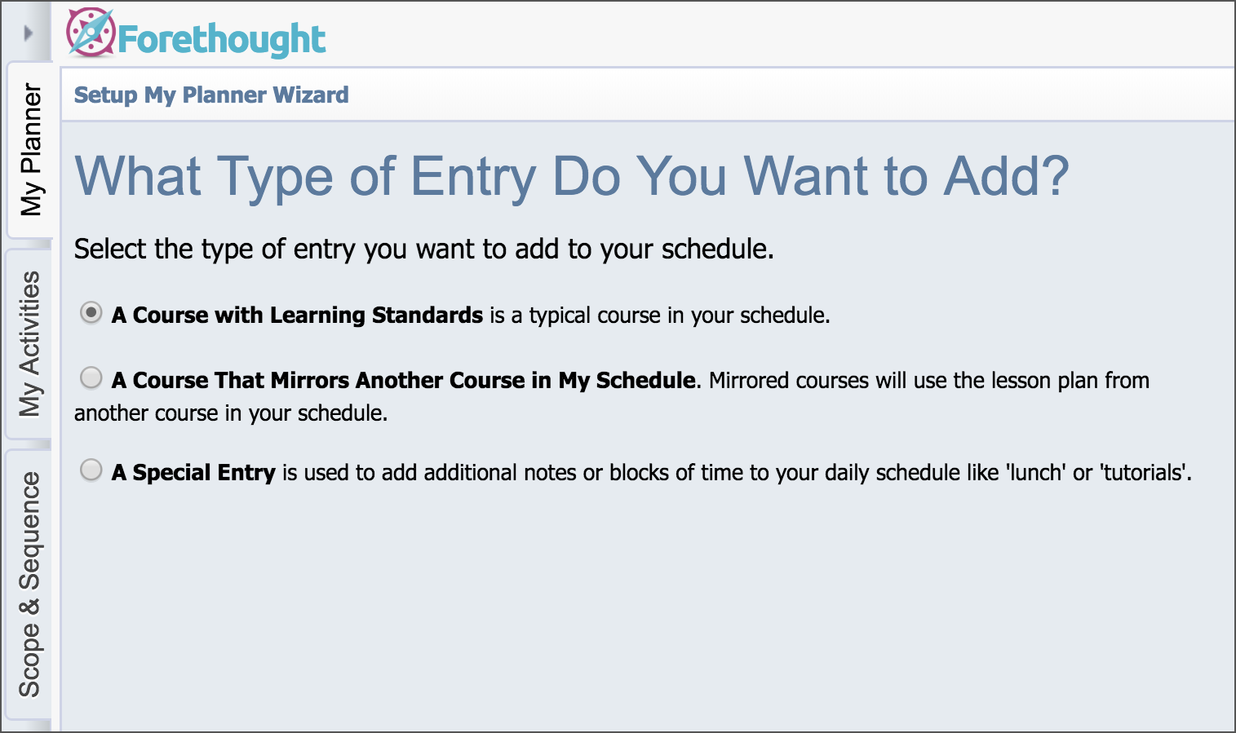Click the 'is a typical course' description text
The width and height of the screenshot is (1236, 733).
click(x=659, y=316)
